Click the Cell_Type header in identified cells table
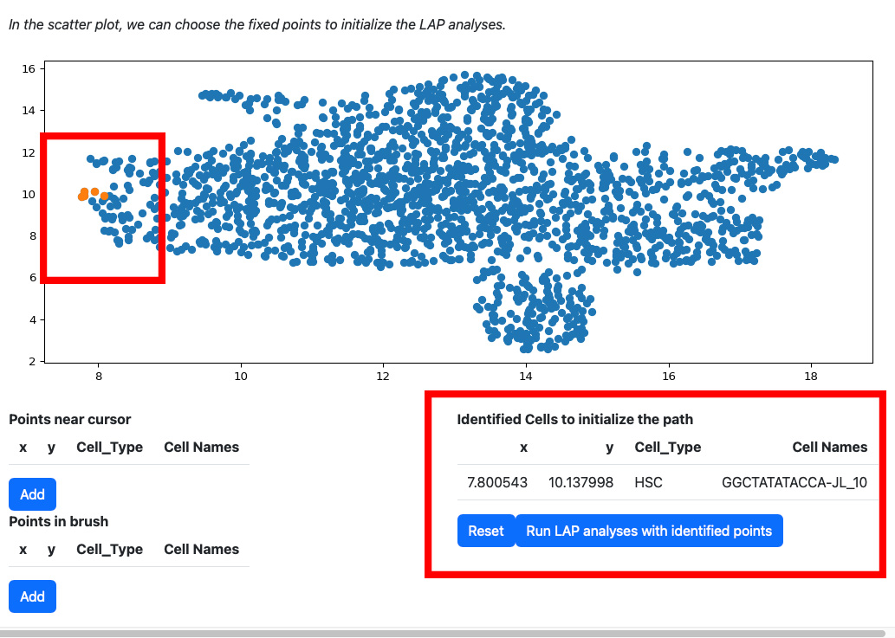Screen dimensions: 895x638 pos(668,447)
